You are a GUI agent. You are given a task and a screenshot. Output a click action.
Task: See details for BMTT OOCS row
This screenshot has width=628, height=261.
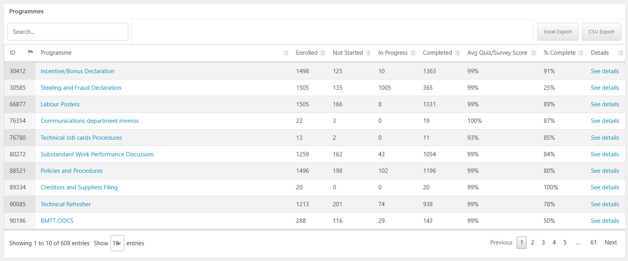(605, 221)
